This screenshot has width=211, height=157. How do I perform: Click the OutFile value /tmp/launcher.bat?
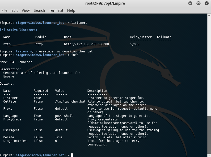point(70,102)
